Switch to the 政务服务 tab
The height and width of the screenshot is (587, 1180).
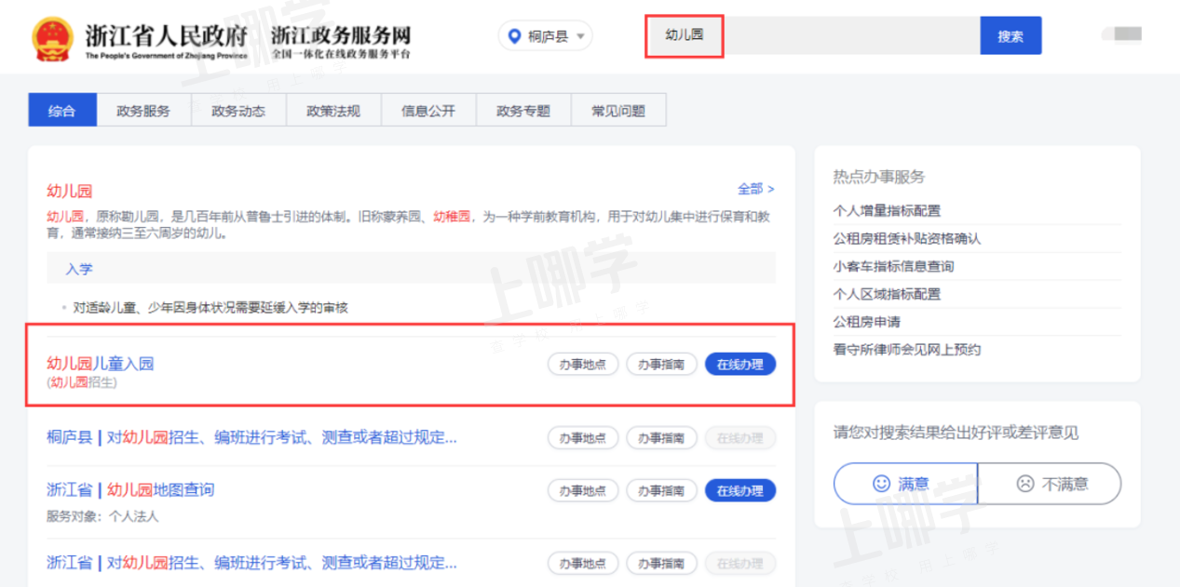point(143,109)
